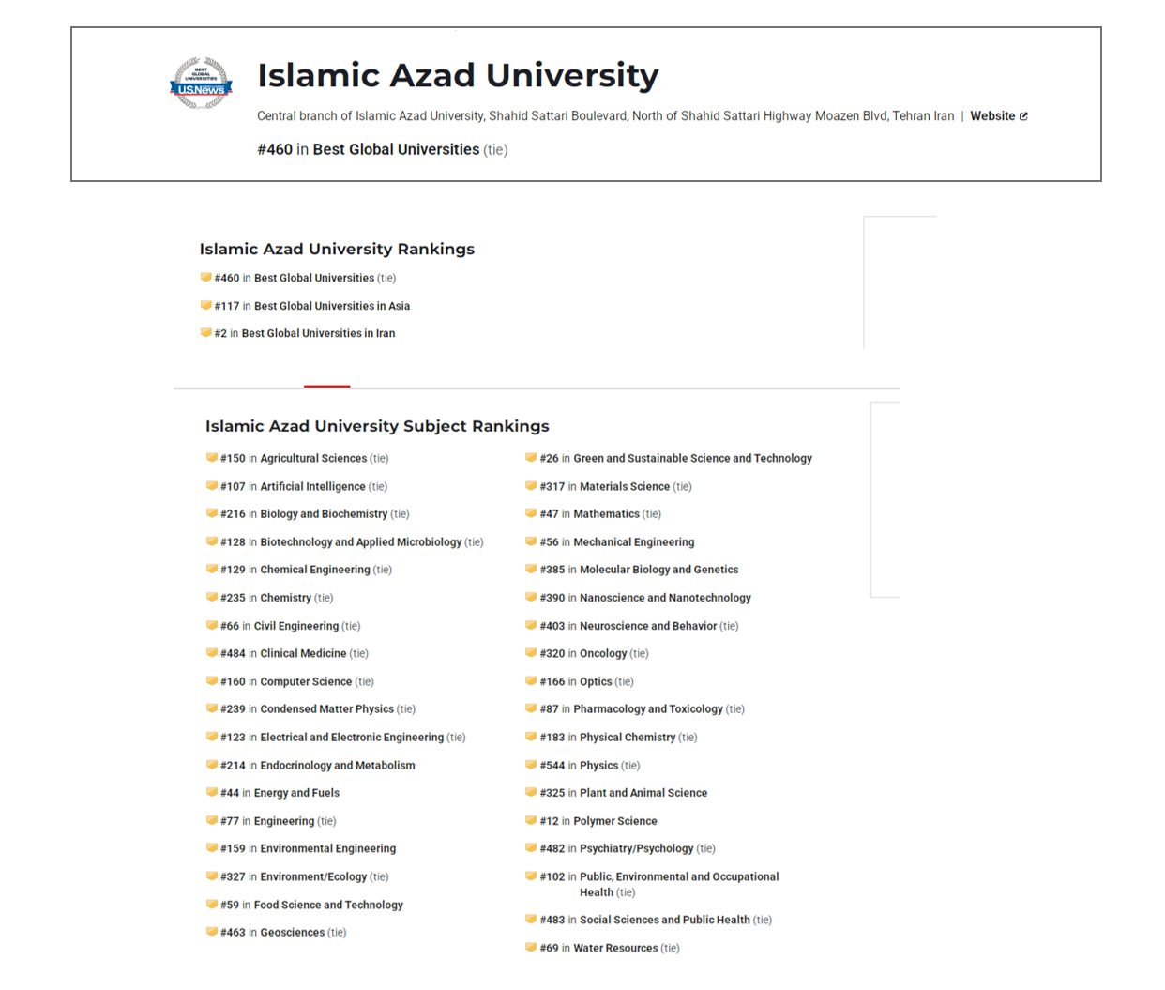
Task: Click medal icon next to Geosciences
Action: 212,932
